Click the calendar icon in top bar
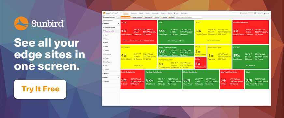 255,13
